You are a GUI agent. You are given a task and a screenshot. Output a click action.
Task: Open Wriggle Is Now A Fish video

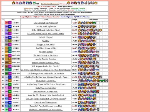[x=46, y=45]
